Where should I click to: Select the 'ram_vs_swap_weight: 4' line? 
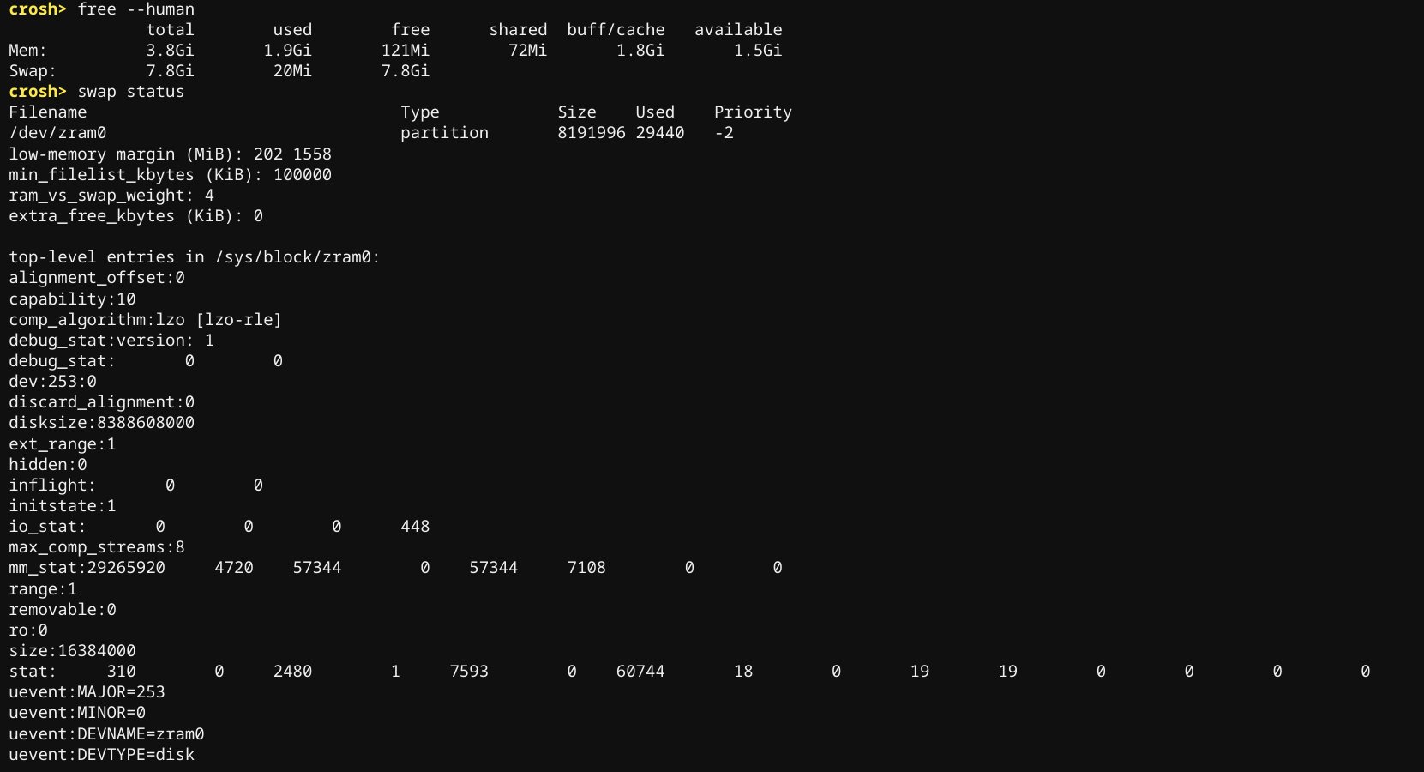111,196
